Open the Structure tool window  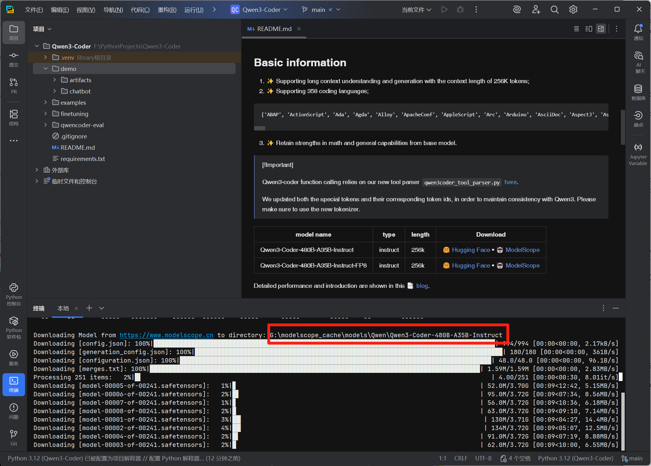[14, 118]
